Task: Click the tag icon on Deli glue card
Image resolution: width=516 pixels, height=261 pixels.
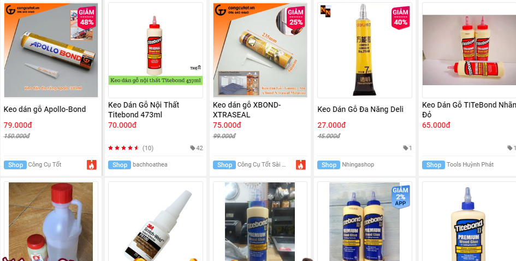Action: 405,148
